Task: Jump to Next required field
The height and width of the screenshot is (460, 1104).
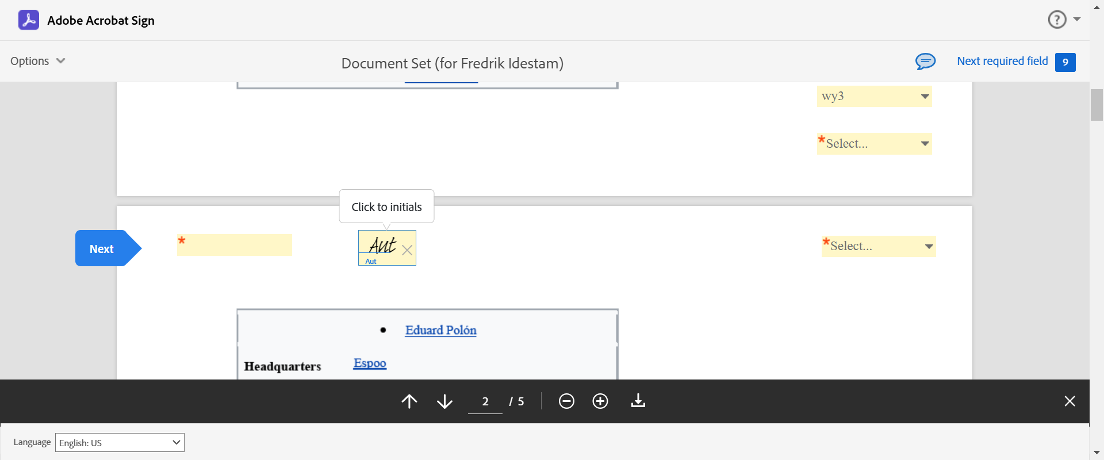Action: 1002,62
